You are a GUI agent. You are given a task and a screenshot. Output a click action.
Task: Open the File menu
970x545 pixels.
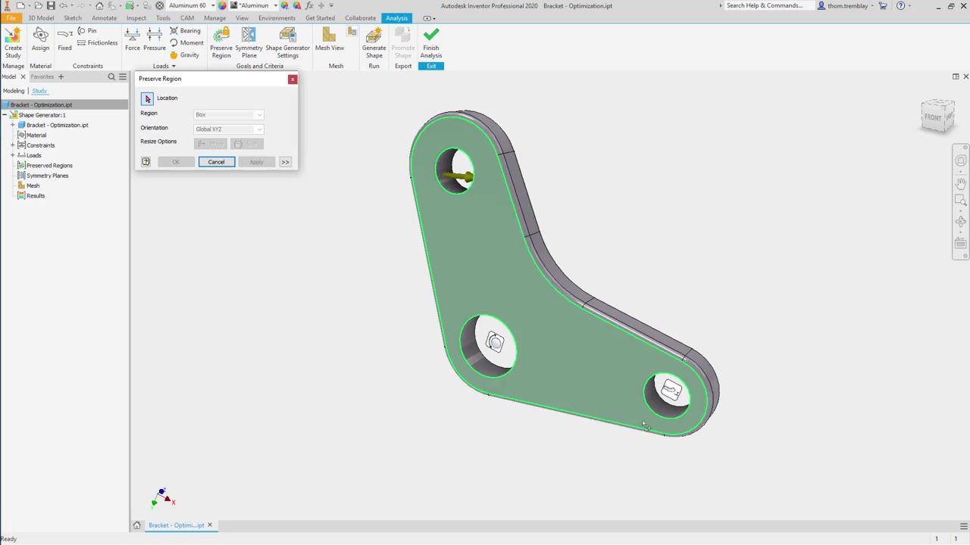click(11, 18)
